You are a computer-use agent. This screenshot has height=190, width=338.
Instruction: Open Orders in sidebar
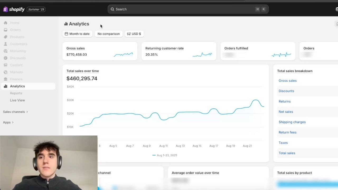[15, 30]
